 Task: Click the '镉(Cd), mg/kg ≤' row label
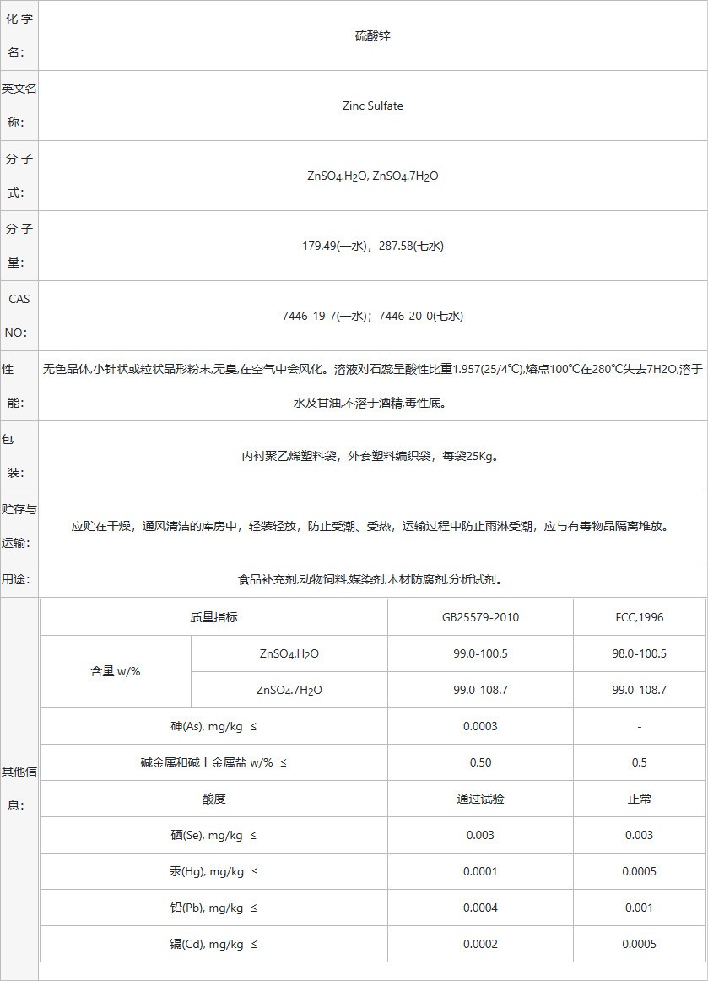(x=213, y=944)
